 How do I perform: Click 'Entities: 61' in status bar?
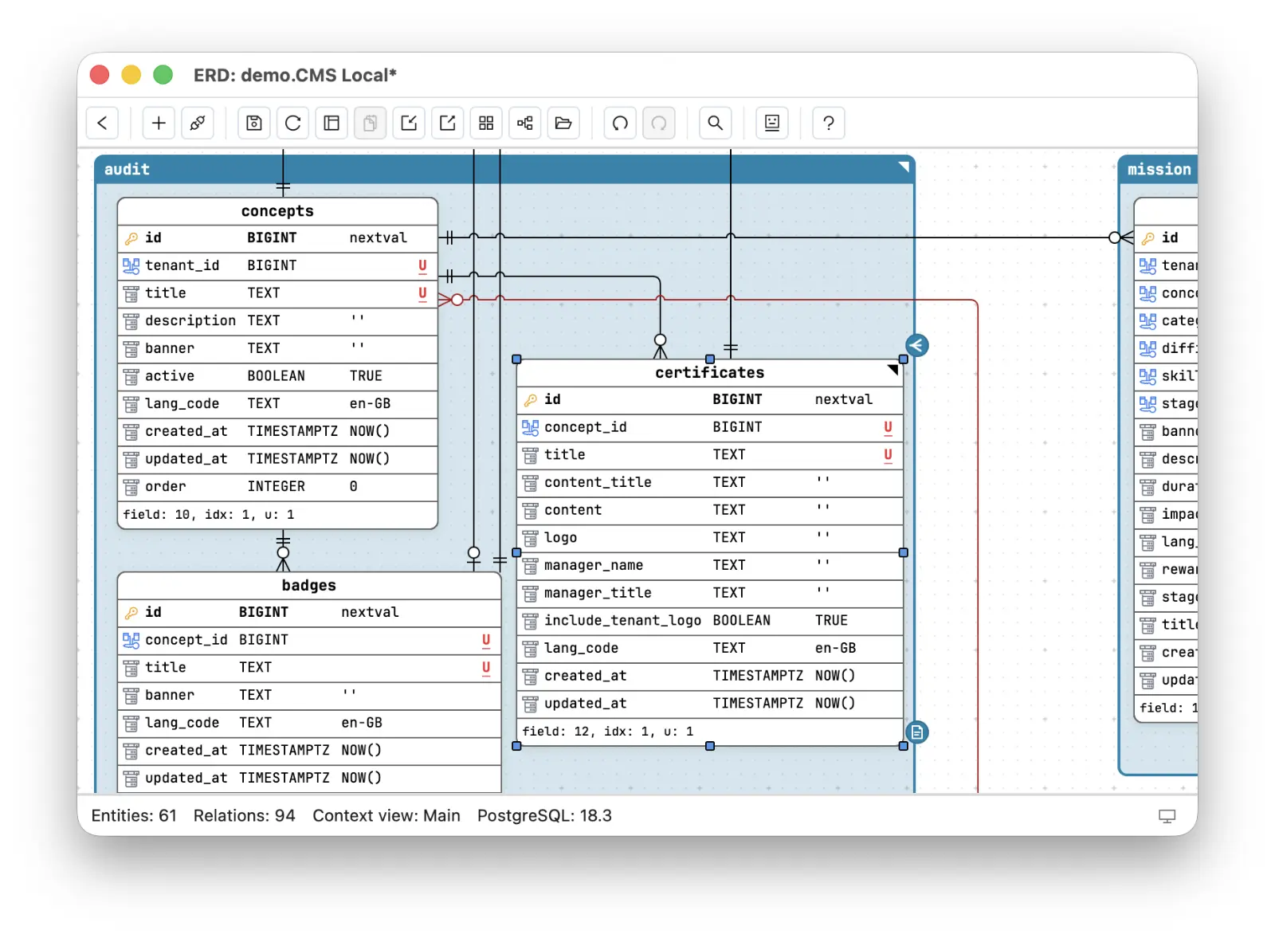tap(134, 816)
